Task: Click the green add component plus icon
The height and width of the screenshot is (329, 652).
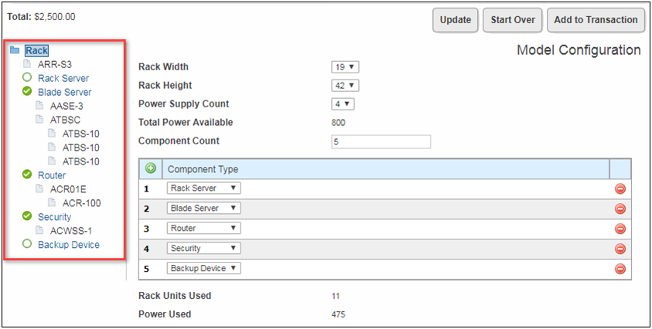Action: pyautogui.click(x=152, y=168)
